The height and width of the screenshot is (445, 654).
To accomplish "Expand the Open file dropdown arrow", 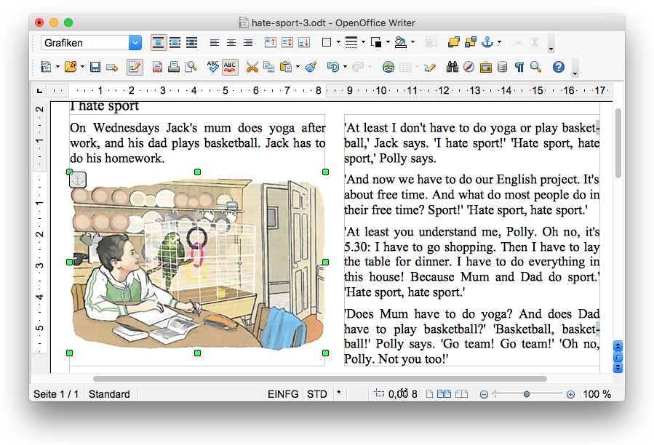I will coord(83,67).
